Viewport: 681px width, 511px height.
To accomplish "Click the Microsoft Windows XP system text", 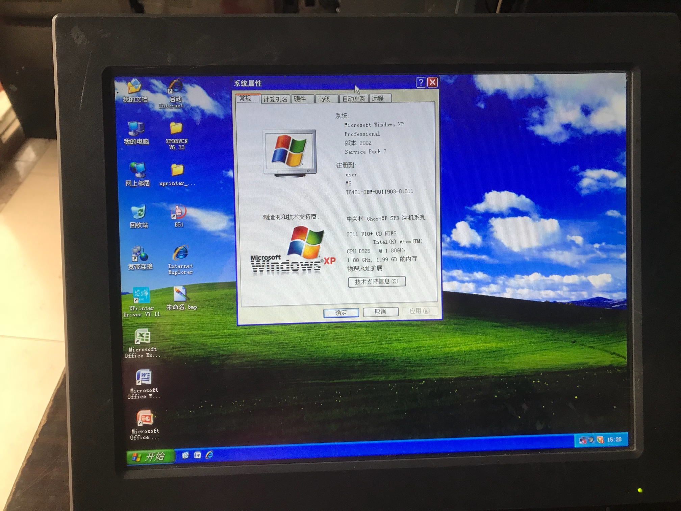I will coord(374,125).
